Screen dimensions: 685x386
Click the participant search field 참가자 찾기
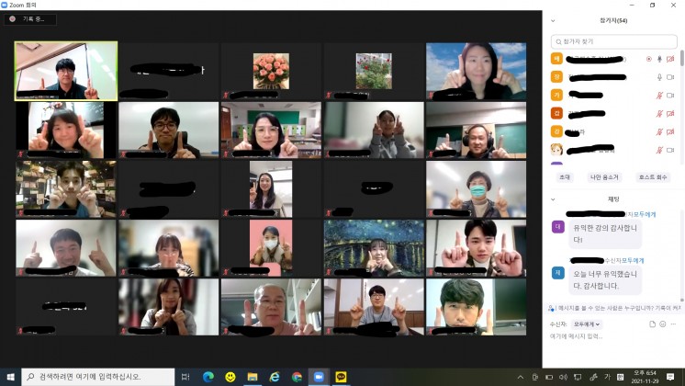click(x=613, y=41)
